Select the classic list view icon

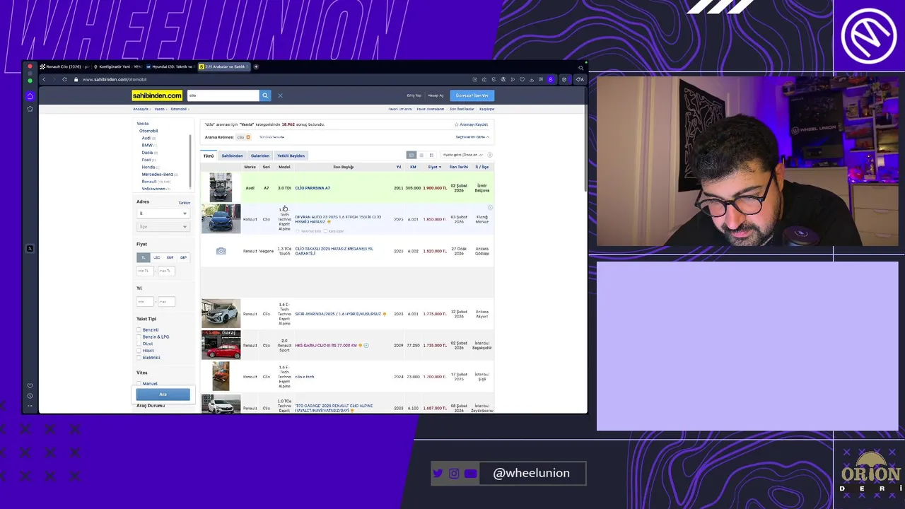pos(411,155)
